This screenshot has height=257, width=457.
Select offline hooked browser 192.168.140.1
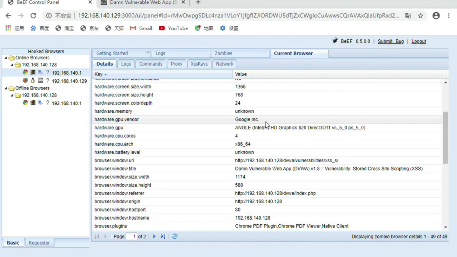[67, 103]
